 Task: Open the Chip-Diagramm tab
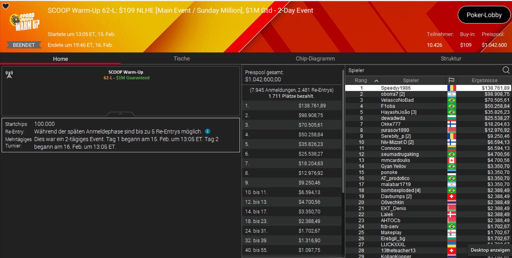pos(315,59)
